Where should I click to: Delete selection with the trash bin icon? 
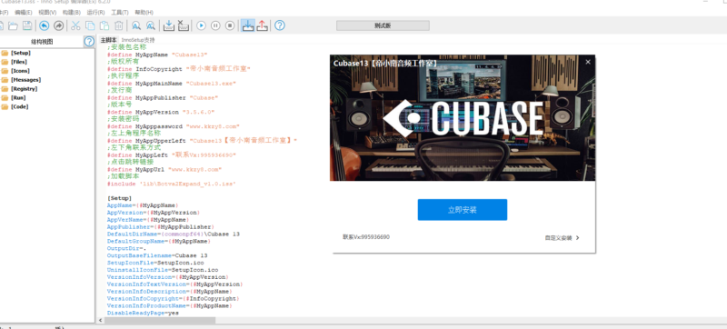119,25
